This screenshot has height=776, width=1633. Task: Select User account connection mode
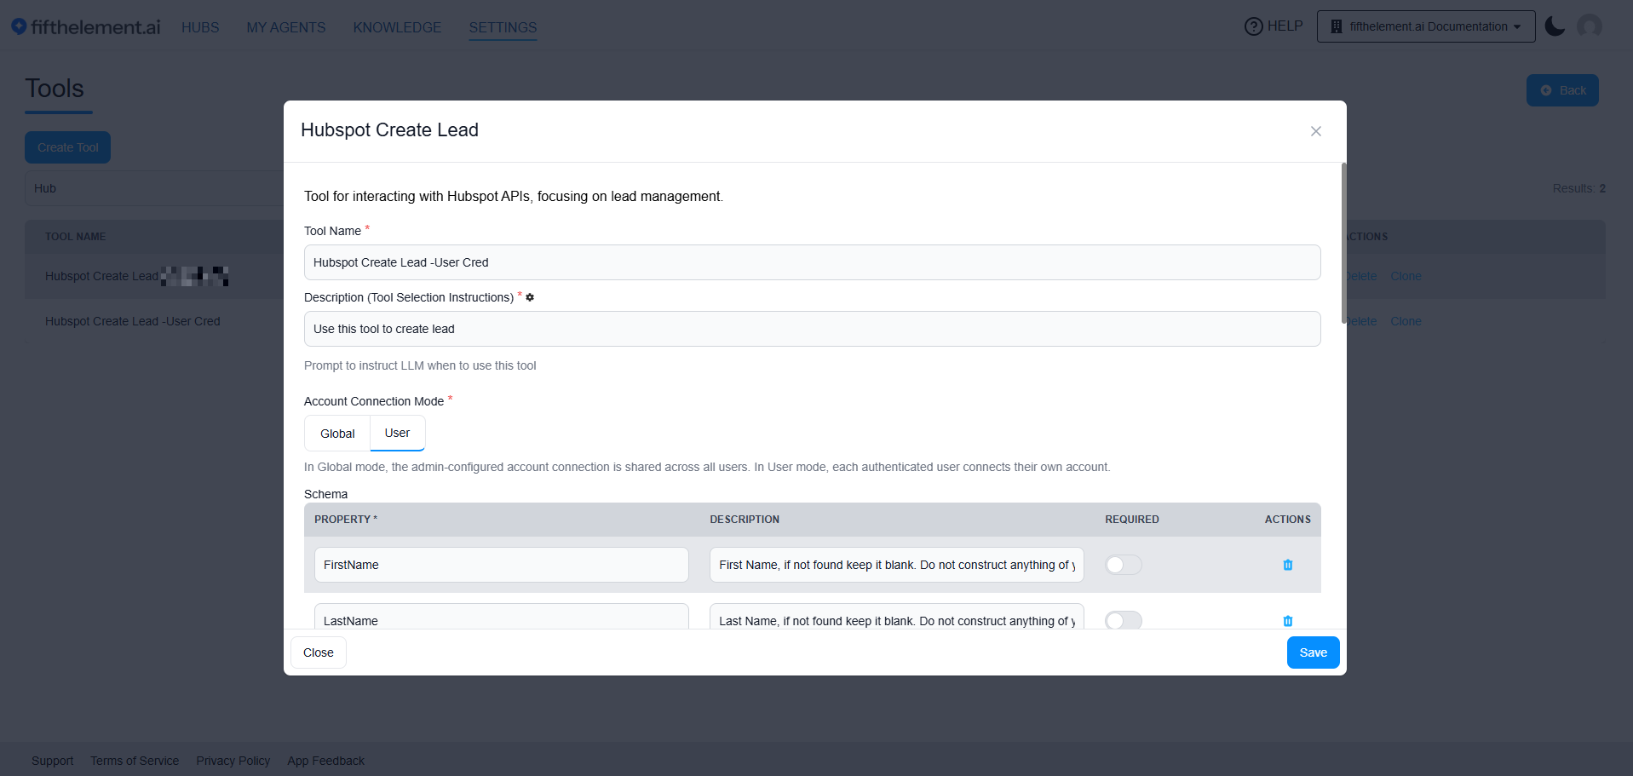point(397,433)
